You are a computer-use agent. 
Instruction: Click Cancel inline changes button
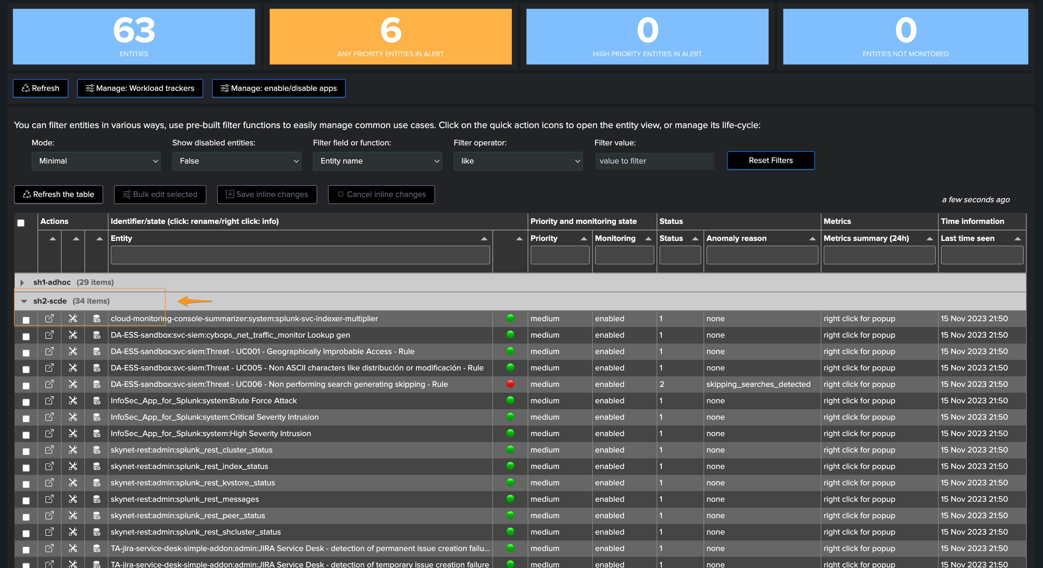pos(381,194)
